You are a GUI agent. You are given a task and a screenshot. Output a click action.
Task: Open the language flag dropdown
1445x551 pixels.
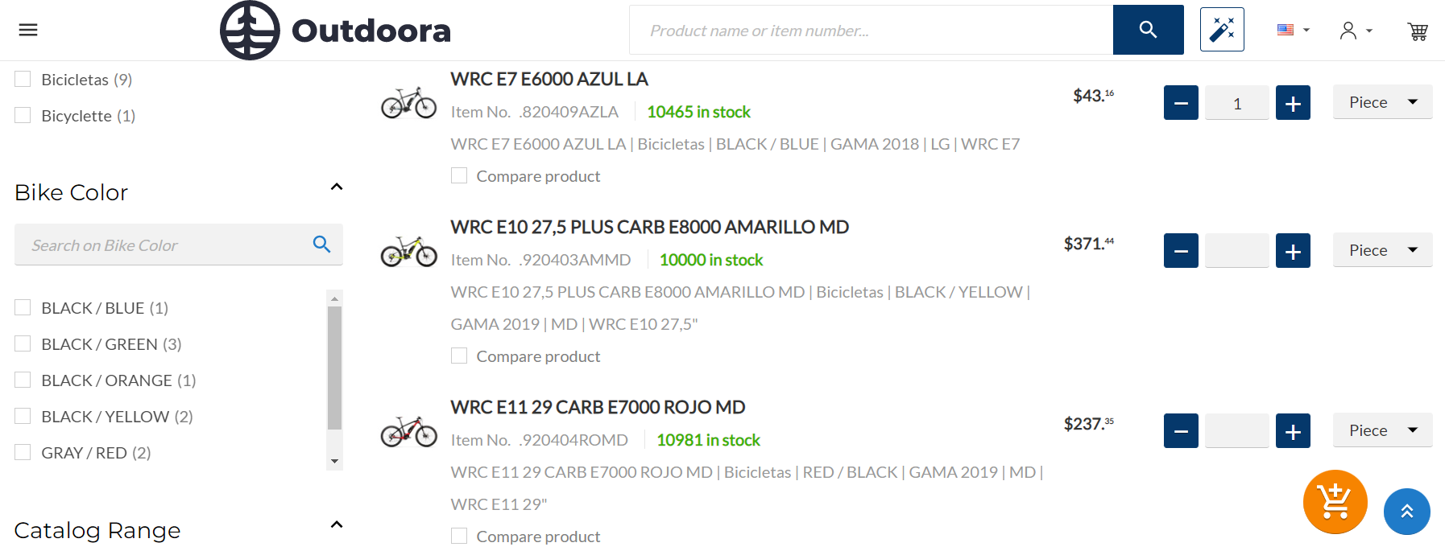tap(1293, 30)
